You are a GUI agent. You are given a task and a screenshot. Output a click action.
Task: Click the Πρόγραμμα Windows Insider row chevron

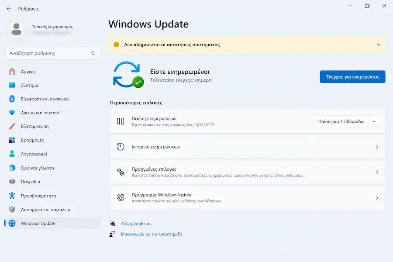tap(377, 198)
